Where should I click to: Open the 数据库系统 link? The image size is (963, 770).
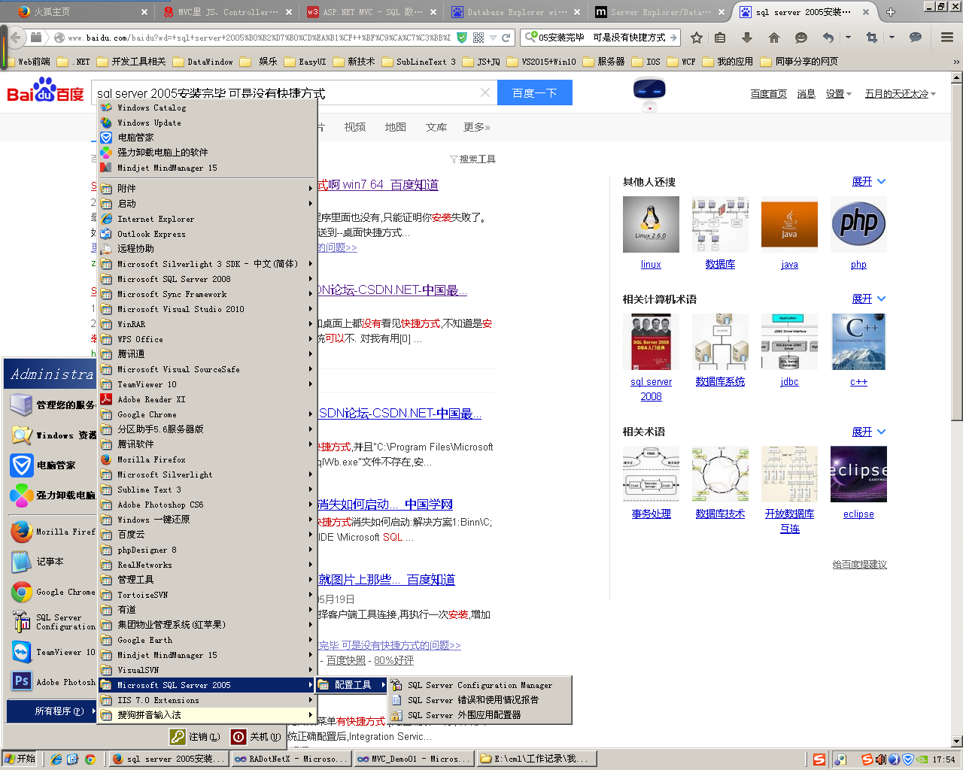tap(720, 381)
